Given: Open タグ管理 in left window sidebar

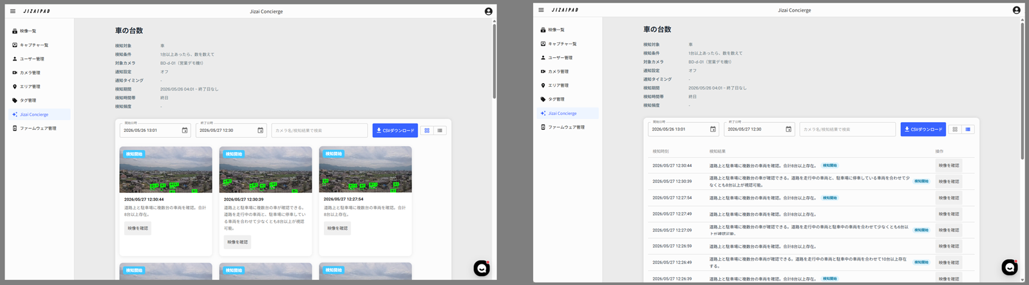Looking at the screenshot, I should 39,100.
